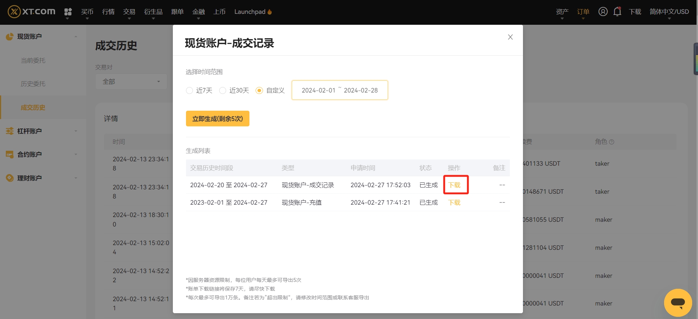Click the XT.com logo
Image resolution: width=698 pixels, height=319 pixels.
[32, 12]
